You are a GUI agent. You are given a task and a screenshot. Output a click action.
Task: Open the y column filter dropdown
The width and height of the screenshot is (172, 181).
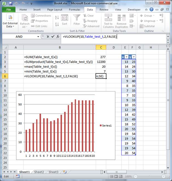click(134, 57)
